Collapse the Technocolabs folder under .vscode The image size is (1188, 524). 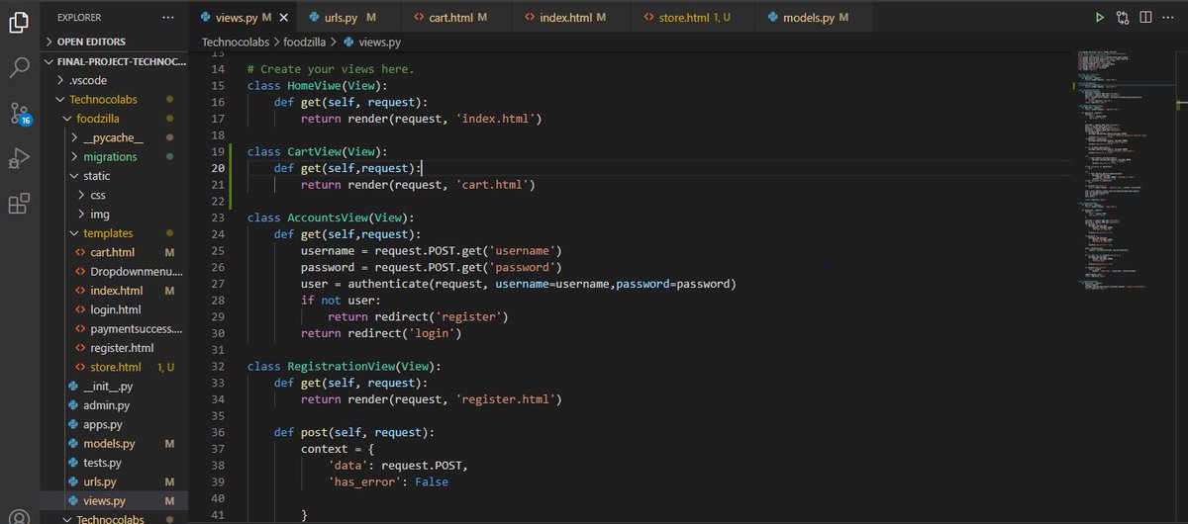pyautogui.click(x=114, y=100)
